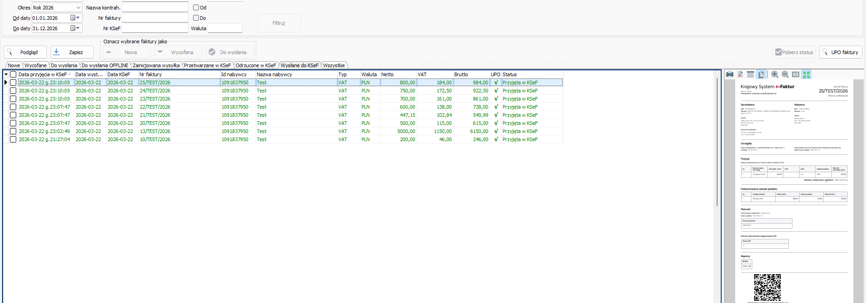Click the highlighted document pages icon
The image size is (866, 303).
pos(761,74)
